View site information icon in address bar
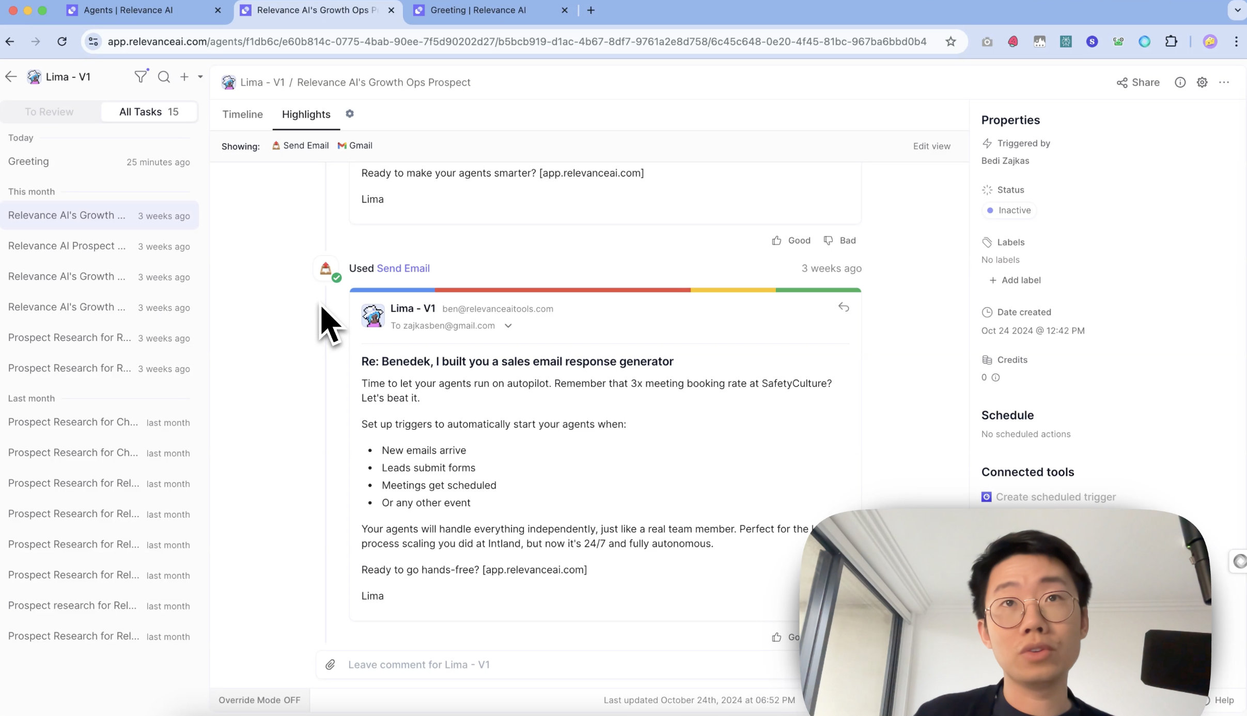Viewport: 1247px width, 716px height. click(x=93, y=41)
